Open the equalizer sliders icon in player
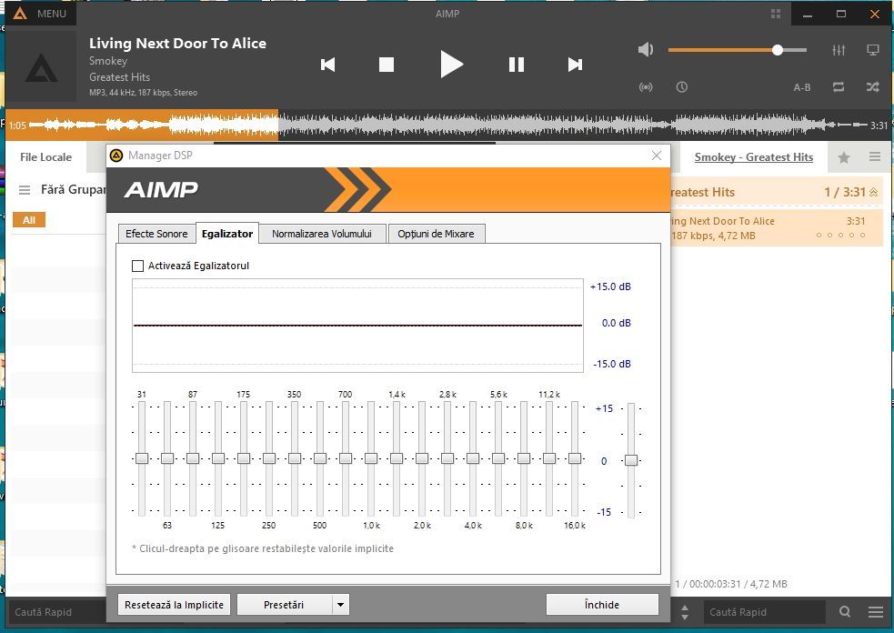Image resolution: width=894 pixels, height=633 pixels. (x=839, y=50)
